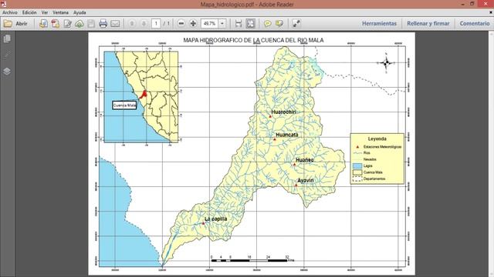Click the Lagos blue legend swatch
494x277 pixels.
(x=357, y=166)
